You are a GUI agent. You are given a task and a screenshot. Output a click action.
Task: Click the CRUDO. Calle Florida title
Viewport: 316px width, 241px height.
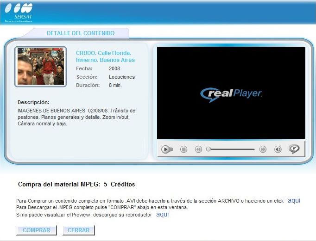point(105,56)
